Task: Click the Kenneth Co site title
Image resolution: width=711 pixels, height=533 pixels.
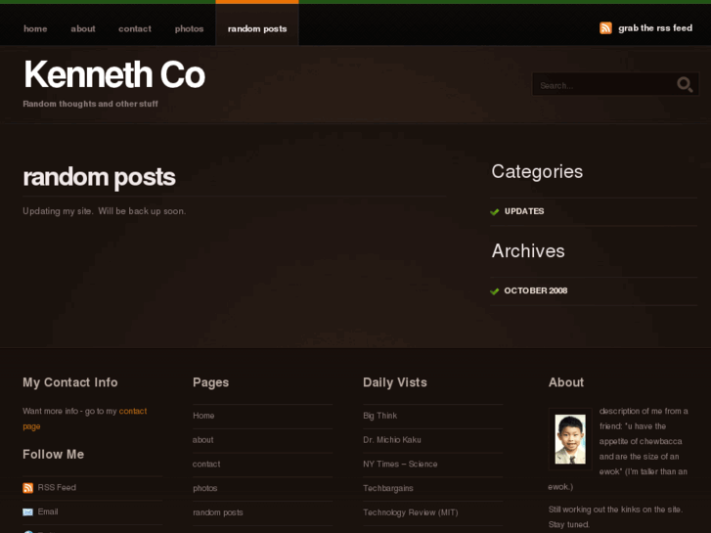Action: click(x=114, y=74)
